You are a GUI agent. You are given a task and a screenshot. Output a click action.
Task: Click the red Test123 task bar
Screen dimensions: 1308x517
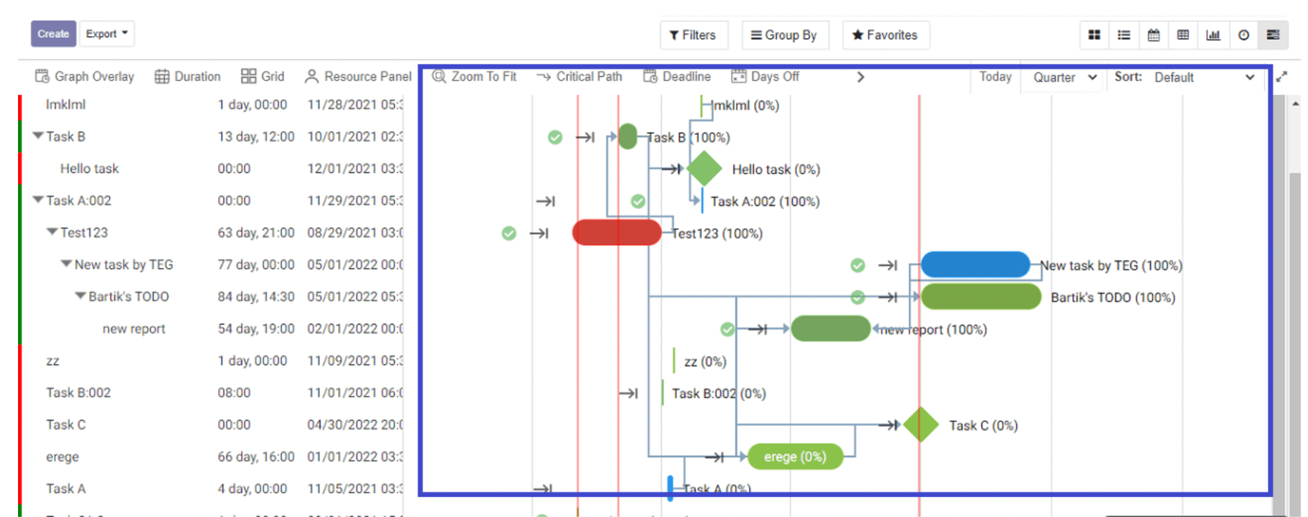point(616,232)
